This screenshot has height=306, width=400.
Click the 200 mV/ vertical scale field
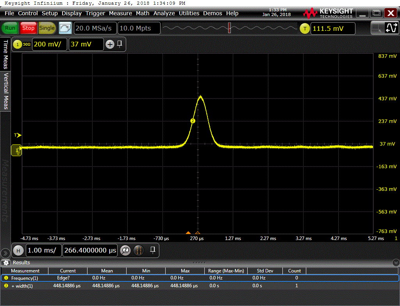pos(49,44)
